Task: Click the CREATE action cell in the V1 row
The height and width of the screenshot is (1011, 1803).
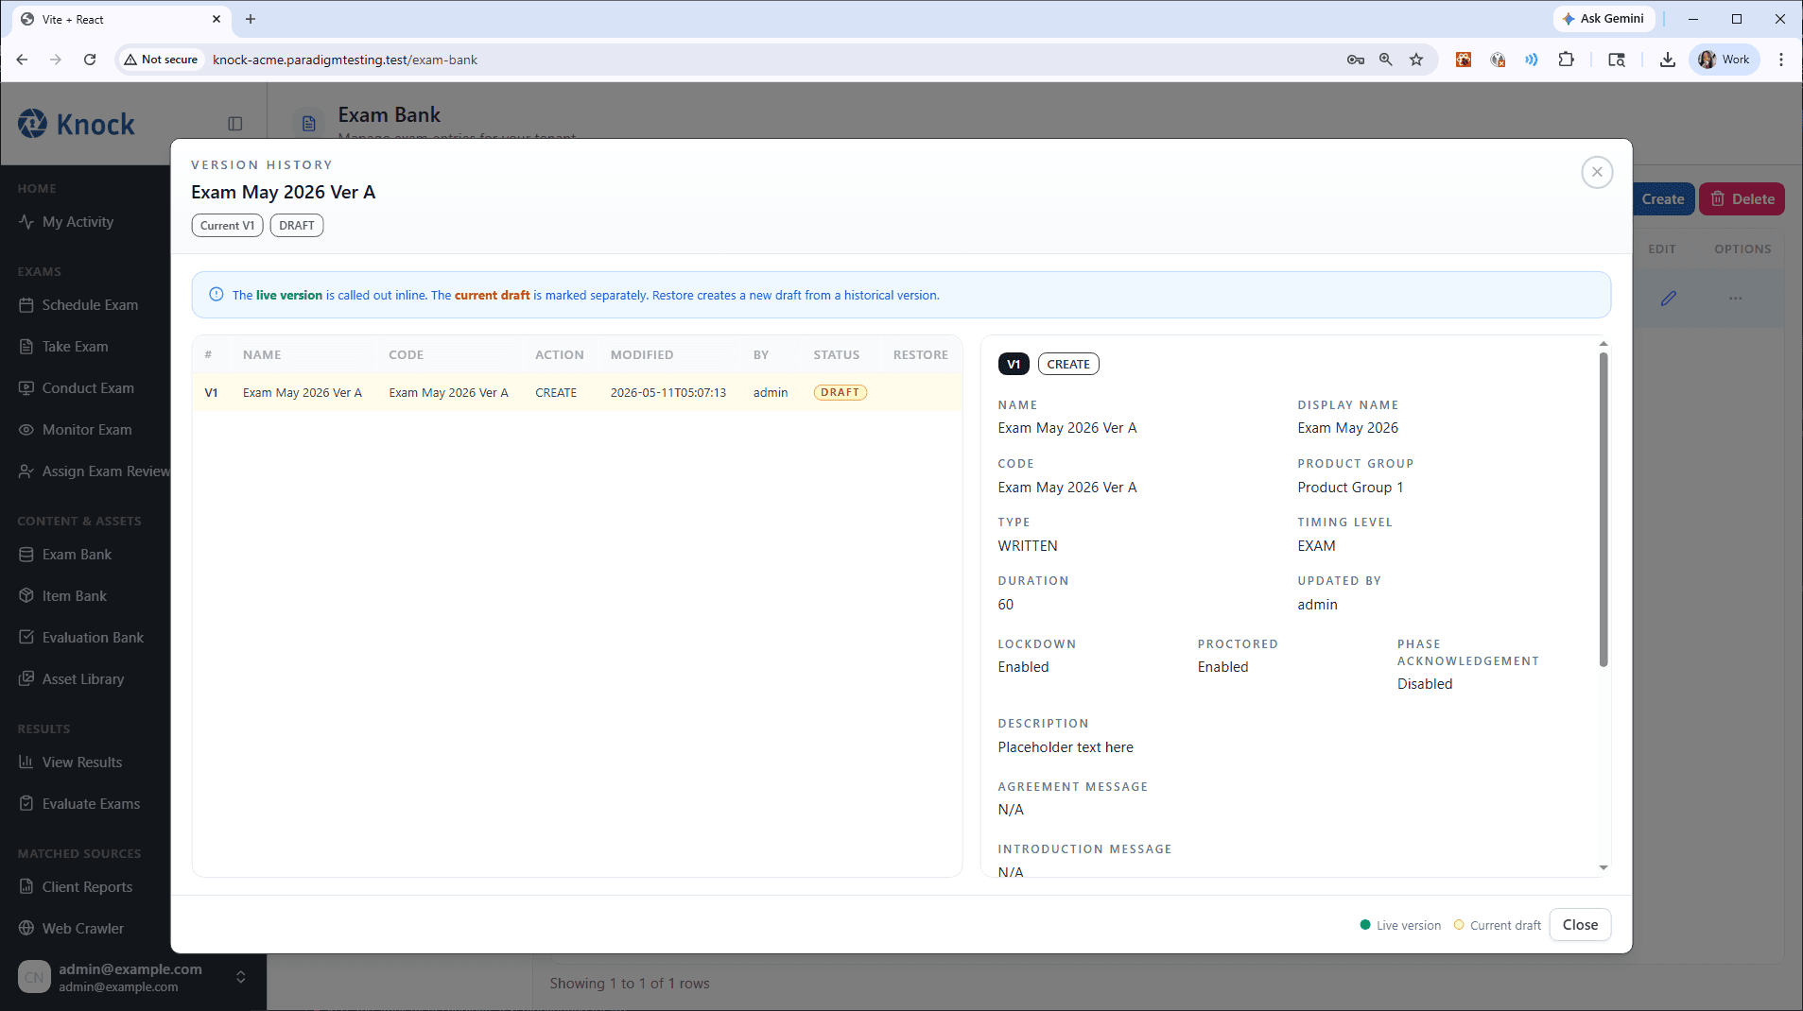Action: 556,392
